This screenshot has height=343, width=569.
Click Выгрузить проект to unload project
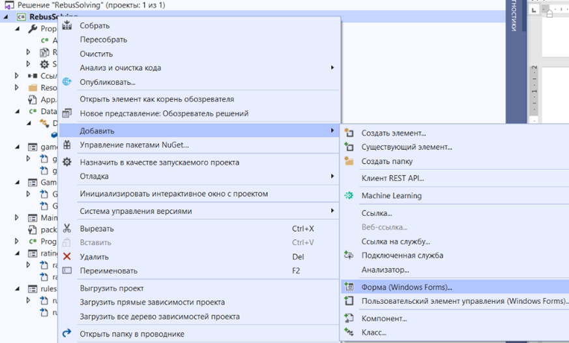point(111,288)
